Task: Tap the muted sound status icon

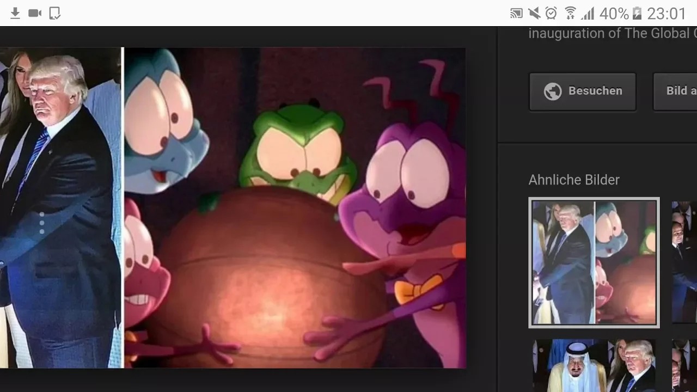Action: tap(534, 13)
